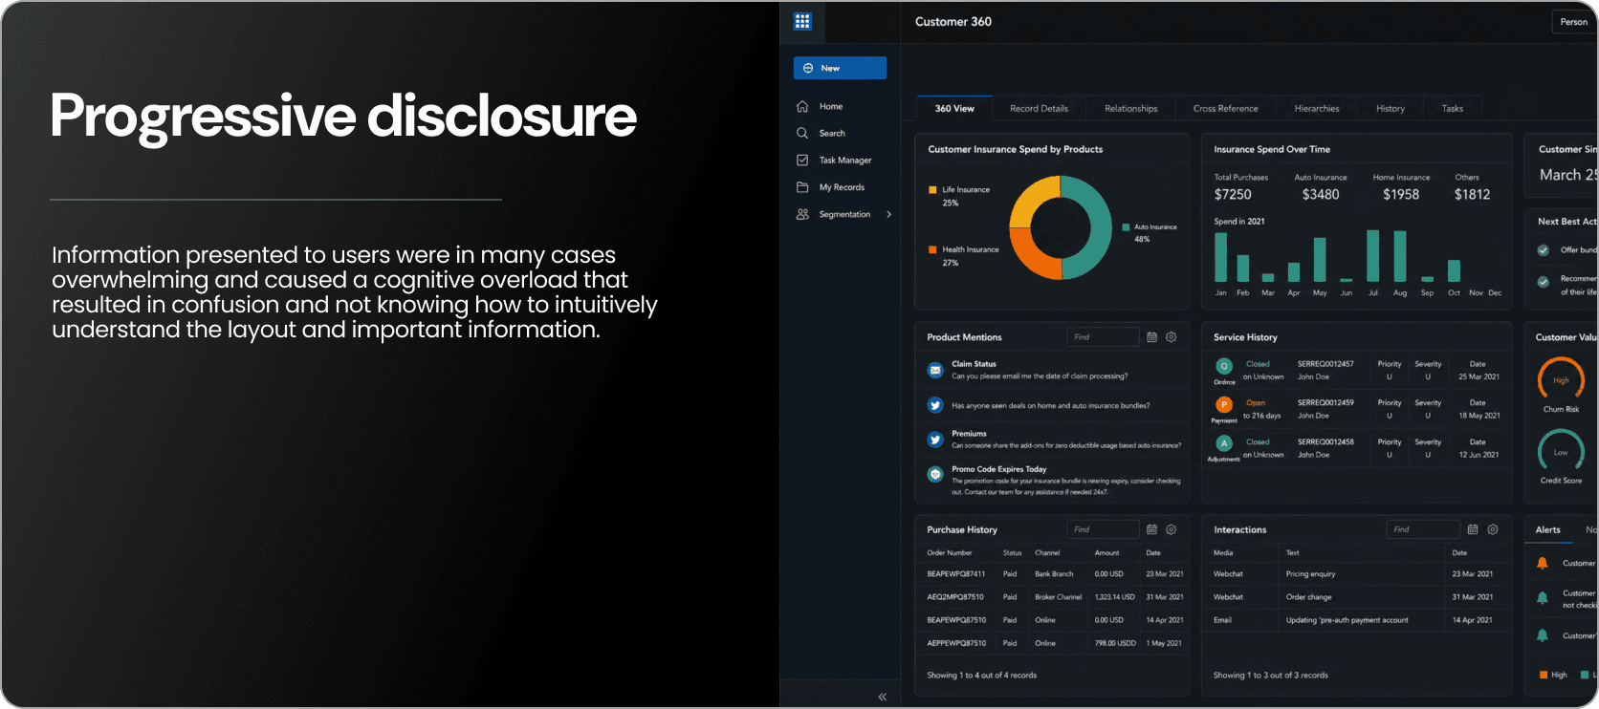Click the Total Purchases $7250 value
Viewport: 1599px width, 709px height.
point(1233,195)
